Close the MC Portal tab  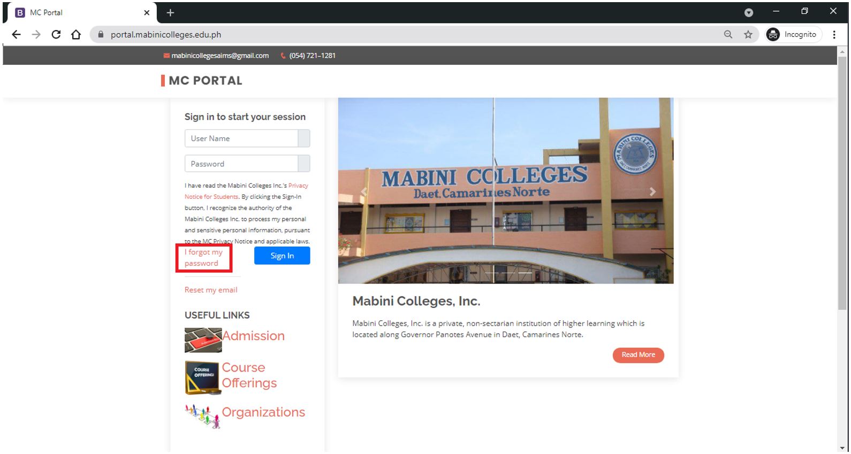147,13
